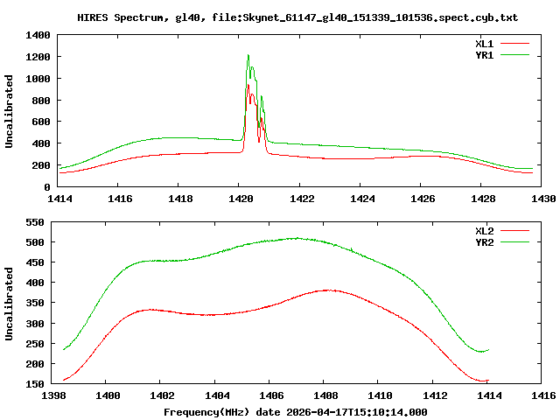Click the XL2 curve maximum near 1408 MHz

[328, 290]
